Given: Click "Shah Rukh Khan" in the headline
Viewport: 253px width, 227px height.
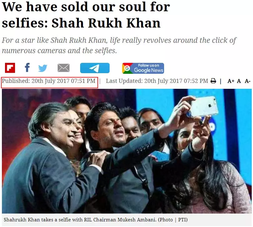Looking at the screenshot, I should pyautogui.click(x=106, y=23).
